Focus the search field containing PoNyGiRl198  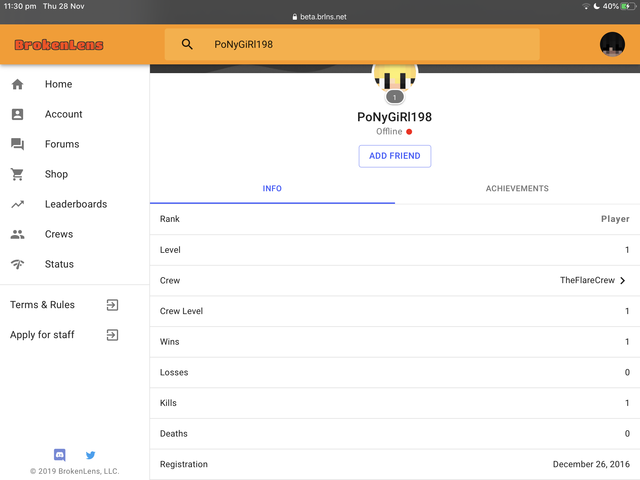point(352,44)
